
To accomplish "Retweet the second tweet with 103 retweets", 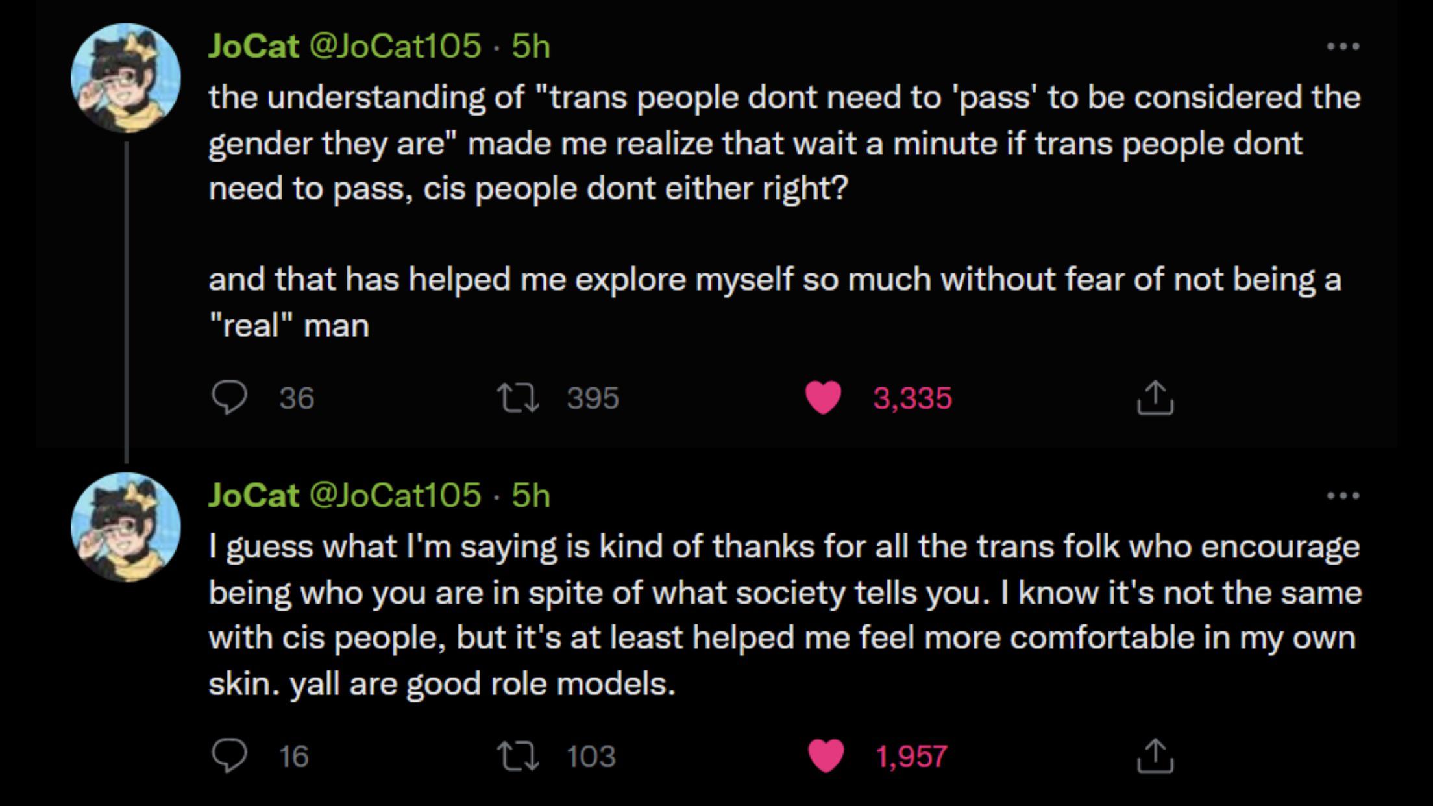I will pyautogui.click(x=517, y=756).
